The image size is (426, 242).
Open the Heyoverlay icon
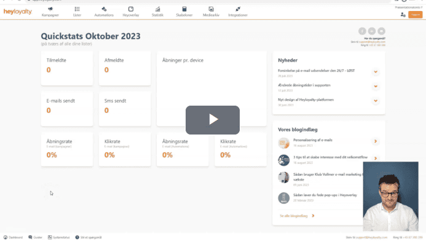point(131,9)
